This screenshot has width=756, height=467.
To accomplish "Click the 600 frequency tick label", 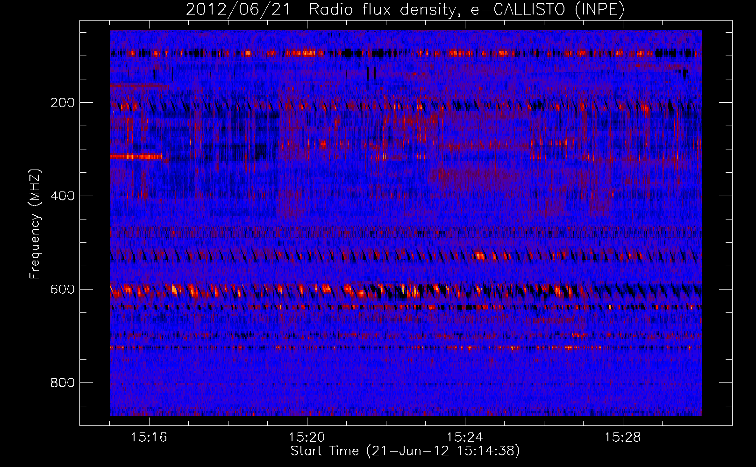I will coord(63,290).
